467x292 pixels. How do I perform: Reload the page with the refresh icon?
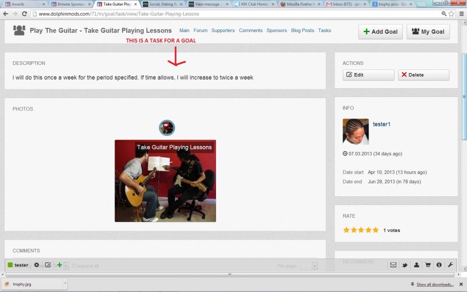tap(25, 13)
